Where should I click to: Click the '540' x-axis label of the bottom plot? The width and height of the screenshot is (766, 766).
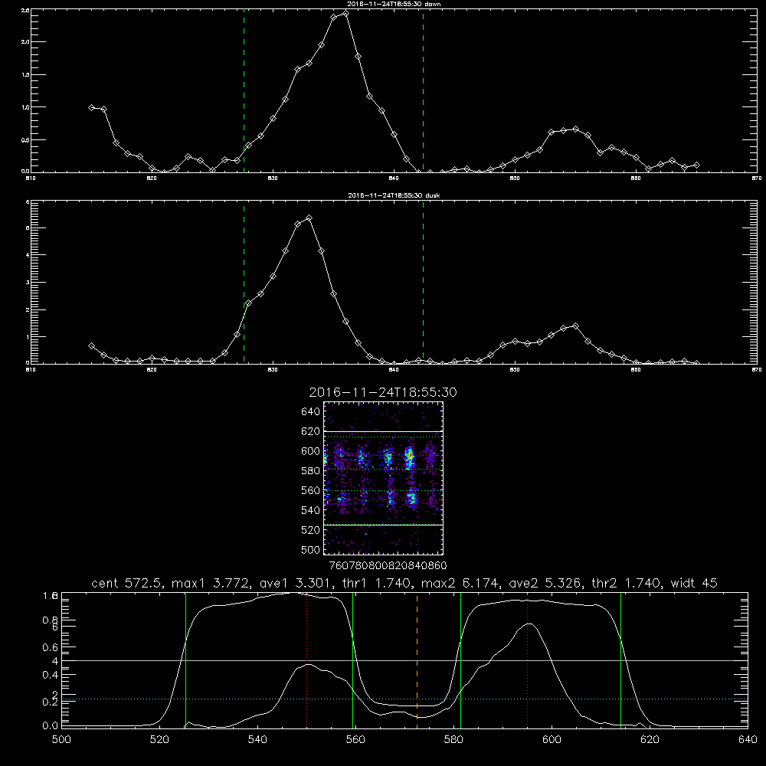click(257, 740)
